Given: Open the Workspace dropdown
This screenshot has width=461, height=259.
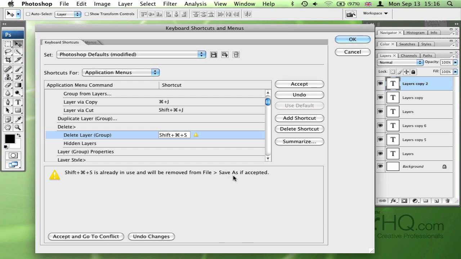Looking at the screenshot, I should point(375,13).
